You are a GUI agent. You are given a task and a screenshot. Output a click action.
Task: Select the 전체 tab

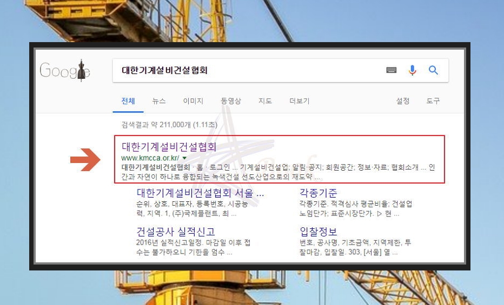[128, 101]
